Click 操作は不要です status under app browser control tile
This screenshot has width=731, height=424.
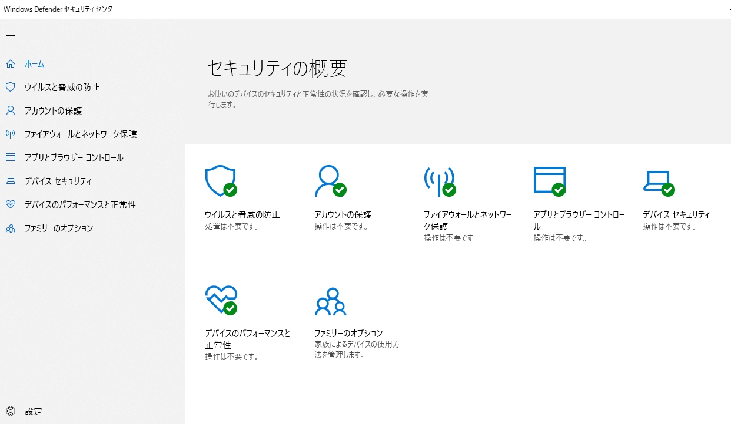pos(560,238)
